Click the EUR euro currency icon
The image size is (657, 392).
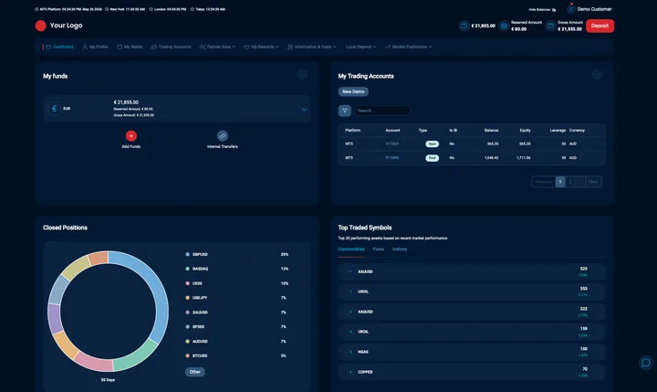click(x=54, y=109)
